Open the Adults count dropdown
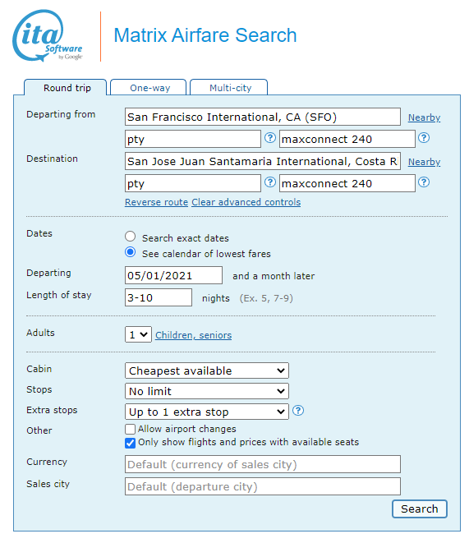This screenshot has height=543, width=469. click(x=138, y=334)
